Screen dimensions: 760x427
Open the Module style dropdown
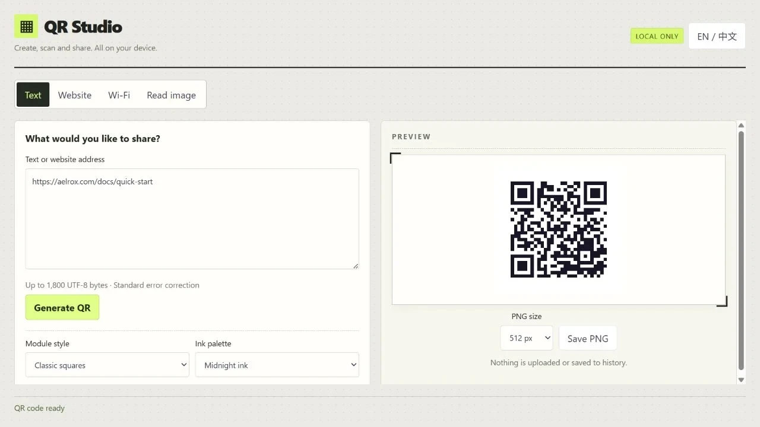[107, 365]
